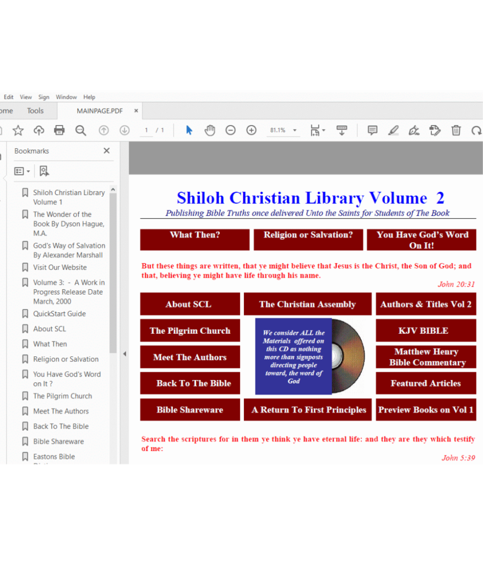Open the QuickStart Guide bookmark
Image resolution: width=483 pixels, height=564 pixels.
(59, 314)
